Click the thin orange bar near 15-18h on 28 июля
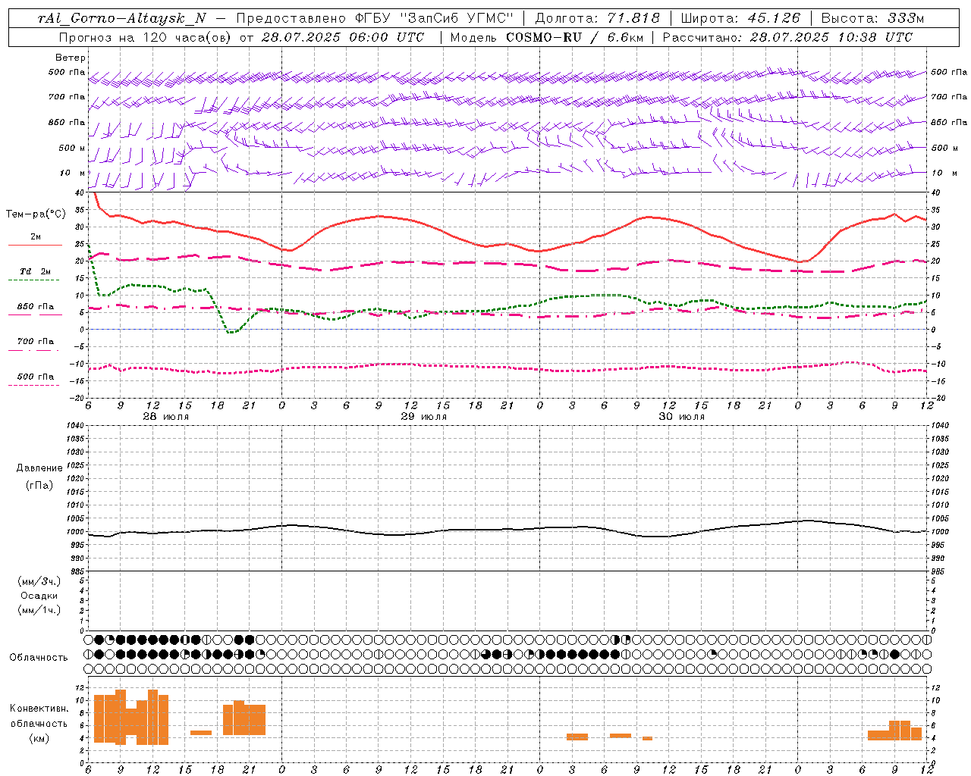The width and height of the screenshot is (971, 776). 201,732
